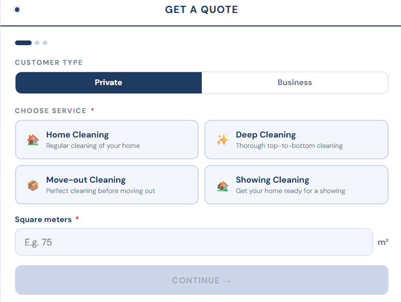The width and height of the screenshot is (401, 302).
Task: Click the m² unit label
Action: [x=383, y=242]
